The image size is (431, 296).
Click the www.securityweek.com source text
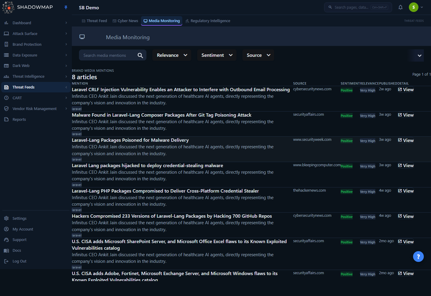(x=312, y=140)
